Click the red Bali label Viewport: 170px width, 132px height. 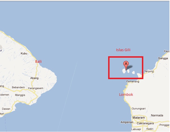[38, 61]
